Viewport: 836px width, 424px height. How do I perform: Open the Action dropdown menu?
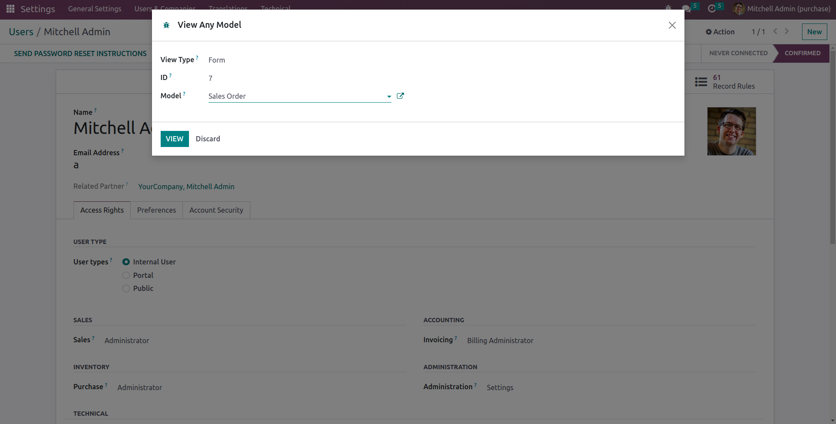pyautogui.click(x=720, y=32)
